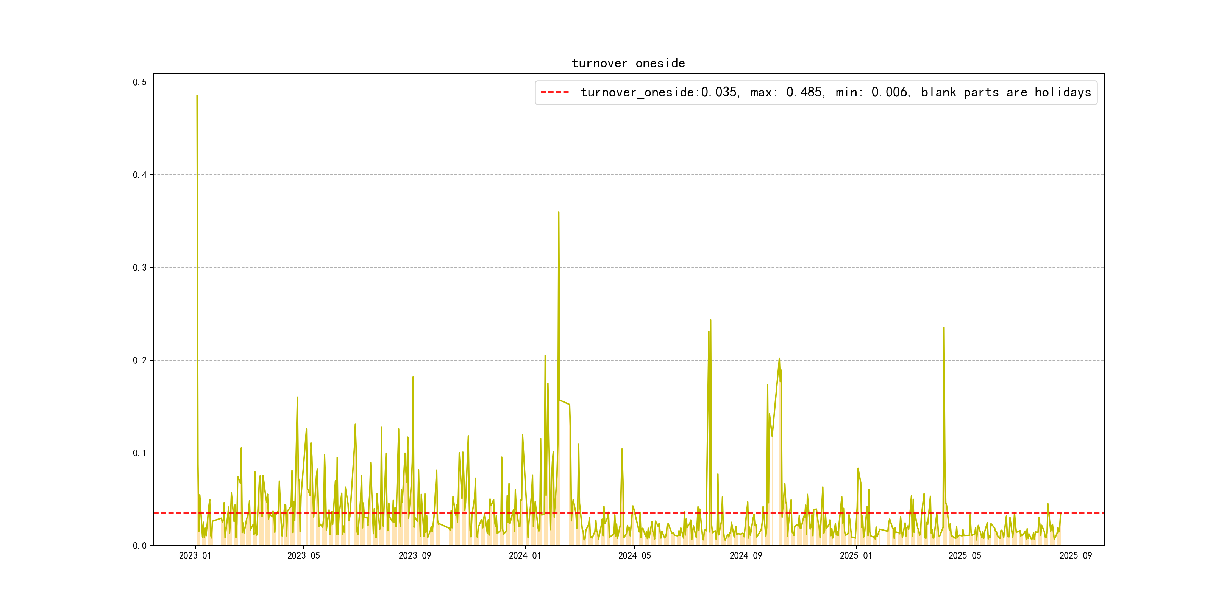Screen dimensions: 1227x613
Task: Select the 0.4 y-axis tick label
Action: [x=140, y=175]
